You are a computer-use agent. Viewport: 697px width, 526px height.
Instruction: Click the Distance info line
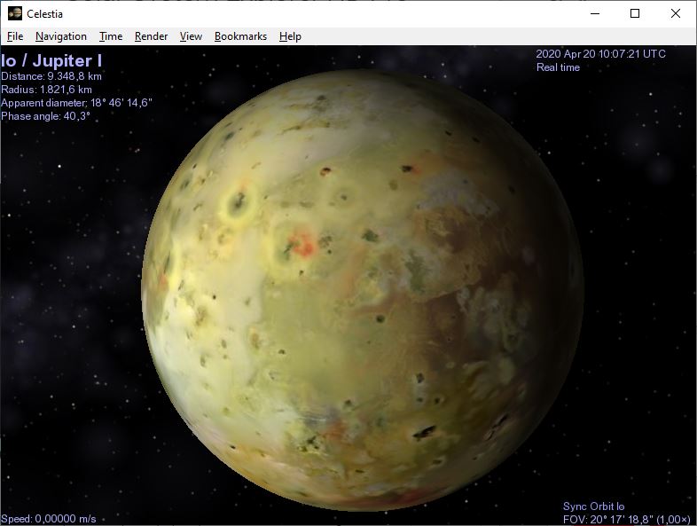click(51, 76)
